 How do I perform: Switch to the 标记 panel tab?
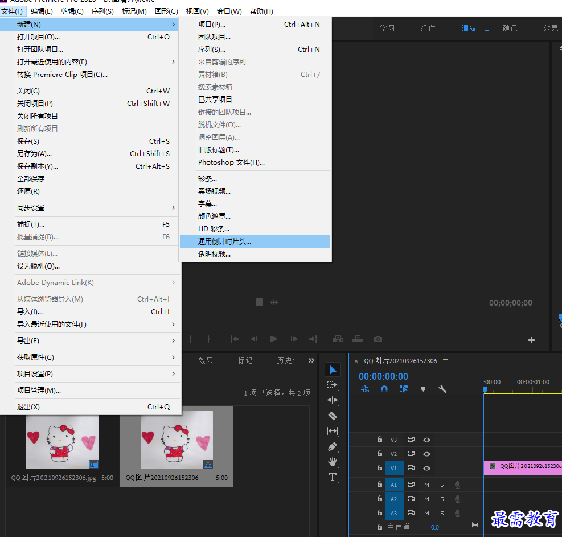pyautogui.click(x=245, y=360)
